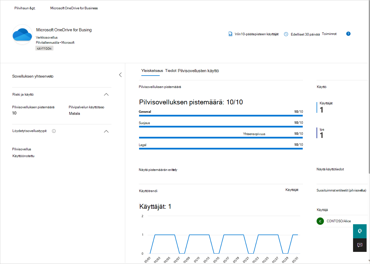370x264 pixels.
Task: Click the info icon next to Löydetyt sovellustyypit
Action: point(54,131)
